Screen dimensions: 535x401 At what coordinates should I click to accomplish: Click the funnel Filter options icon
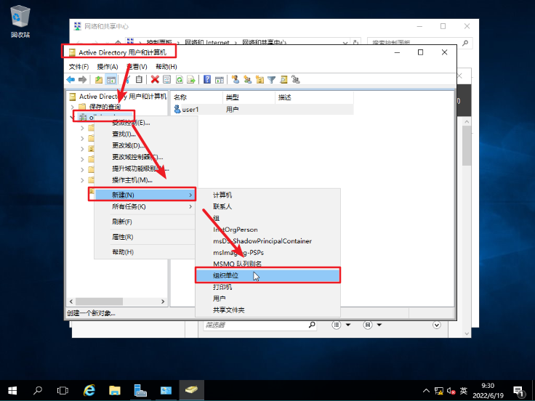pyautogui.click(x=272, y=79)
